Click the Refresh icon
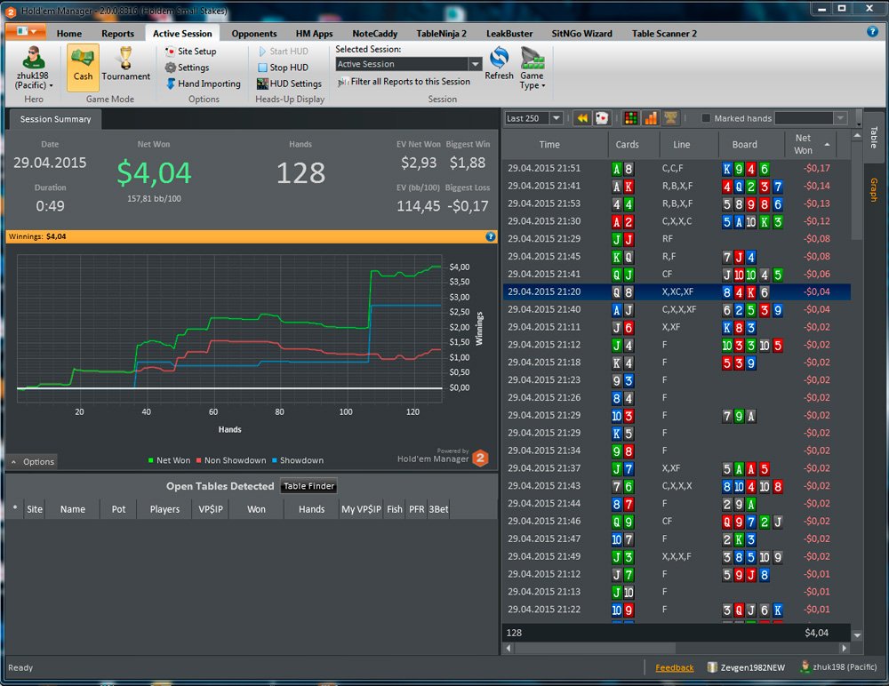Screen dimensions: 889x686 499,63
